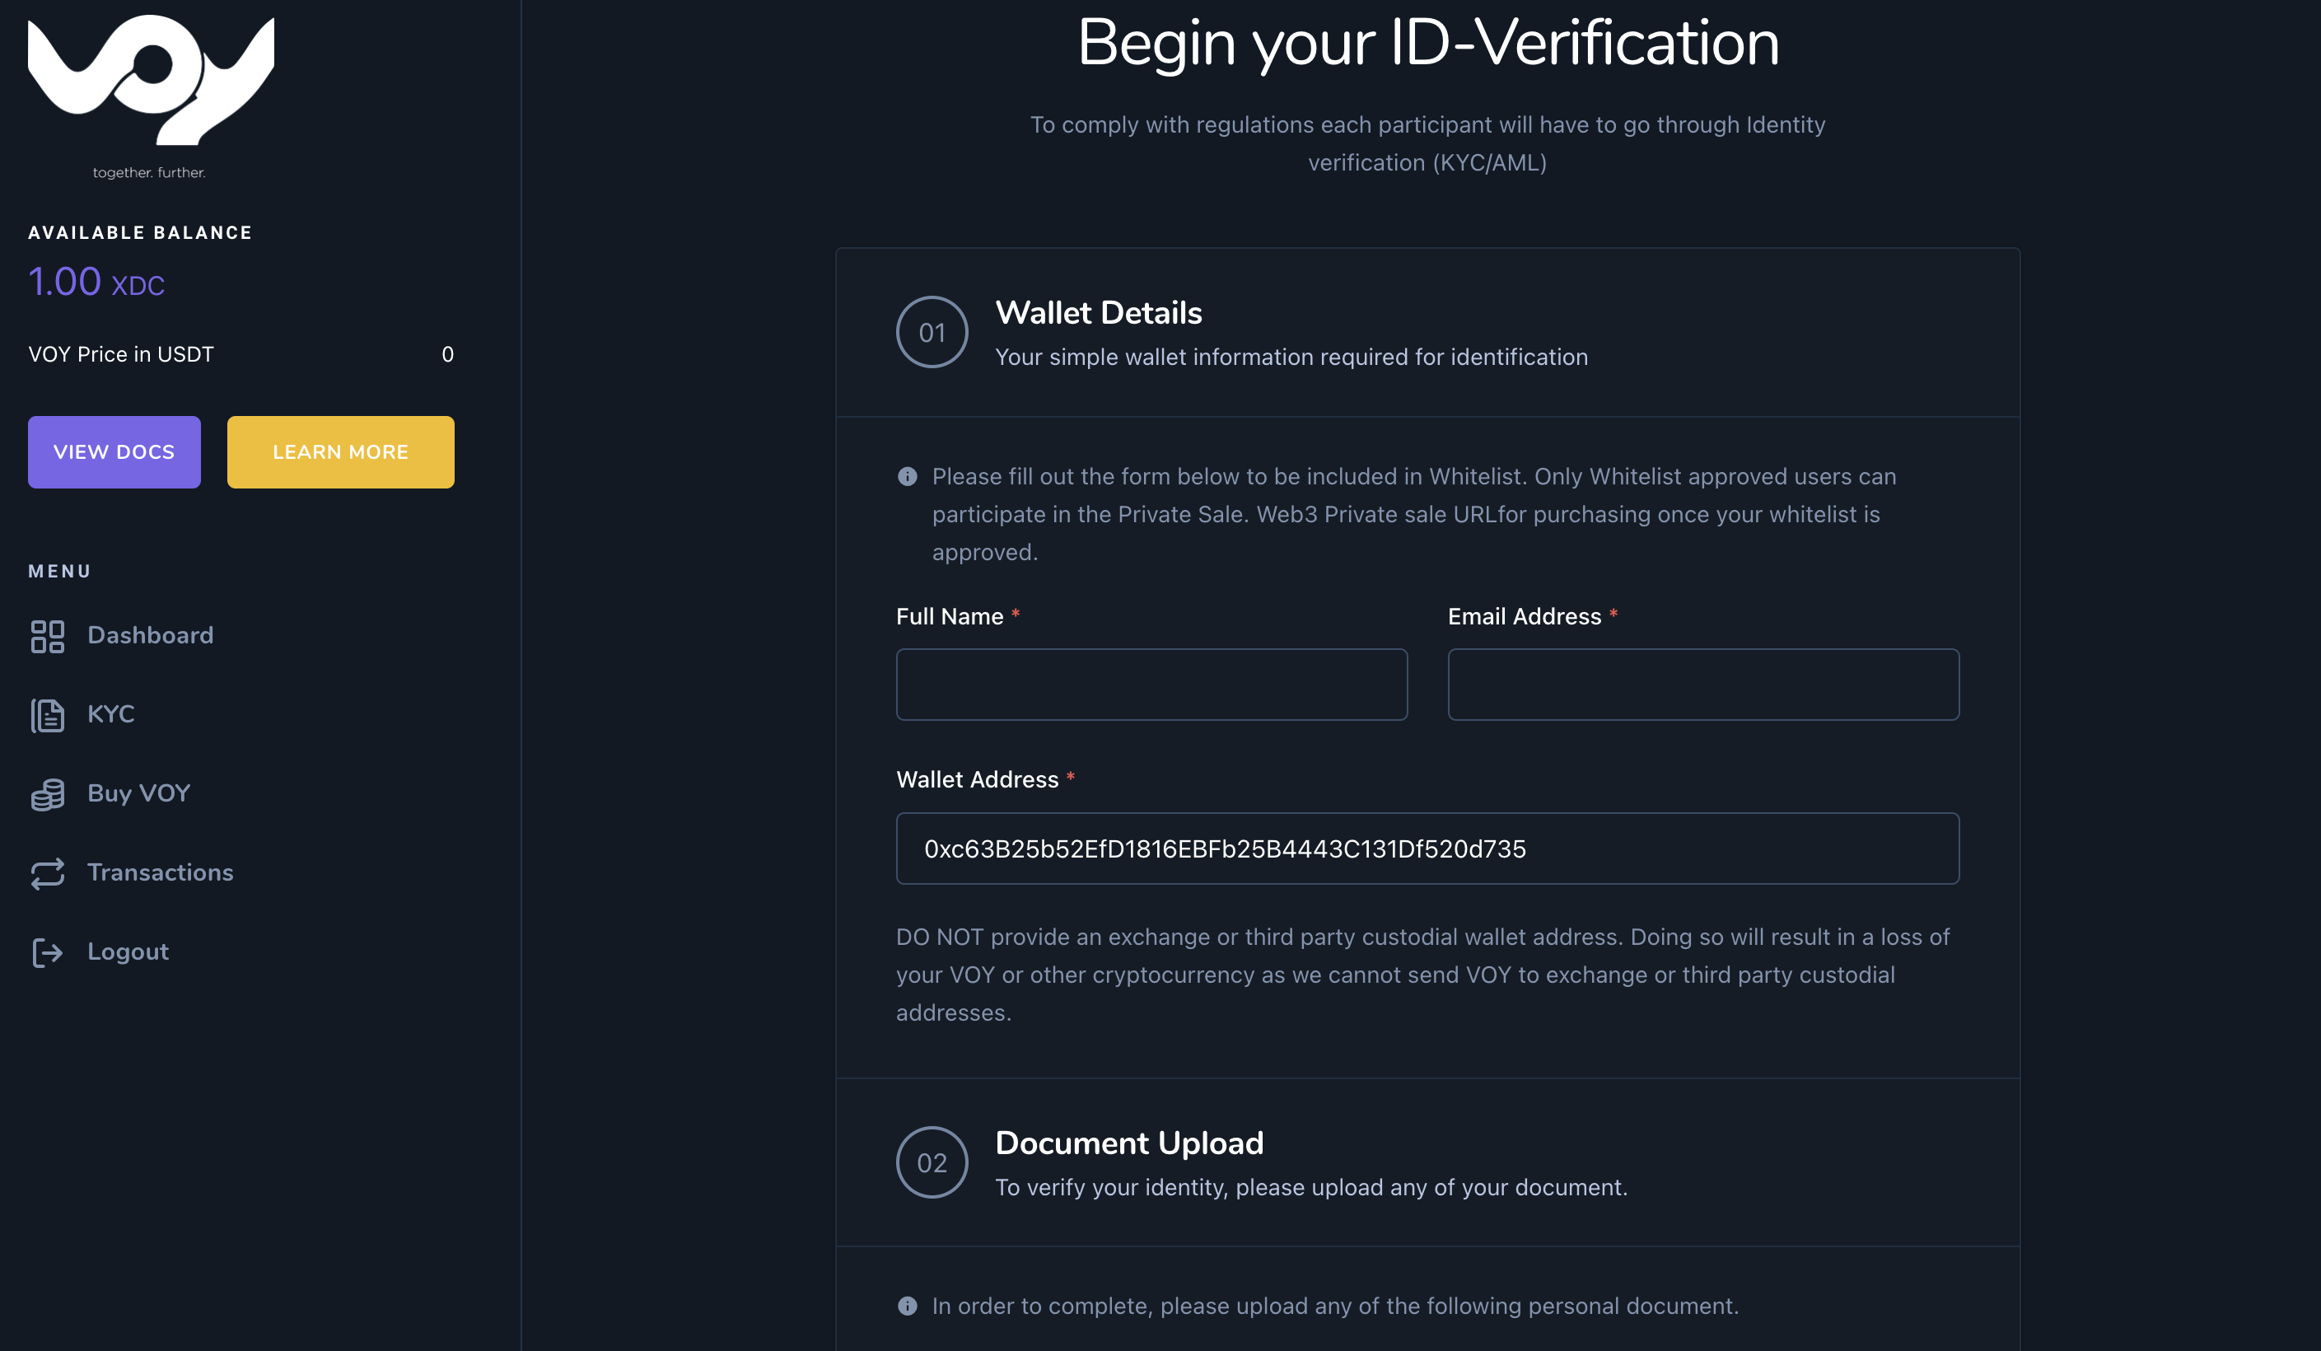Click the document upload info icon

pyautogui.click(x=907, y=1306)
